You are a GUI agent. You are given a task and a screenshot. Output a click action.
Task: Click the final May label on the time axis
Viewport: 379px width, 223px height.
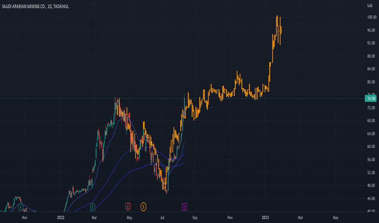pyautogui.click(x=335, y=218)
